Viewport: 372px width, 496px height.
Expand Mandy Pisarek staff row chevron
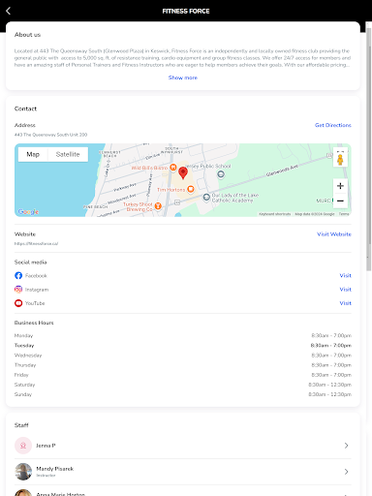pyautogui.click(x=346, y=472)
